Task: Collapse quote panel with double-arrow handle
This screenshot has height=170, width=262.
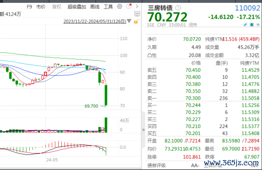Action: [143, 130]
